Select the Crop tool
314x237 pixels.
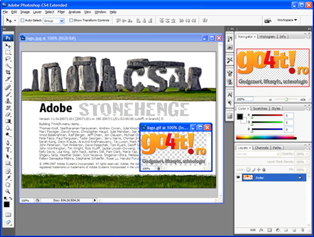click(x=8, y=72)
